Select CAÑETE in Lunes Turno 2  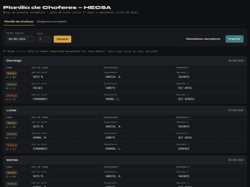point(110,138)
